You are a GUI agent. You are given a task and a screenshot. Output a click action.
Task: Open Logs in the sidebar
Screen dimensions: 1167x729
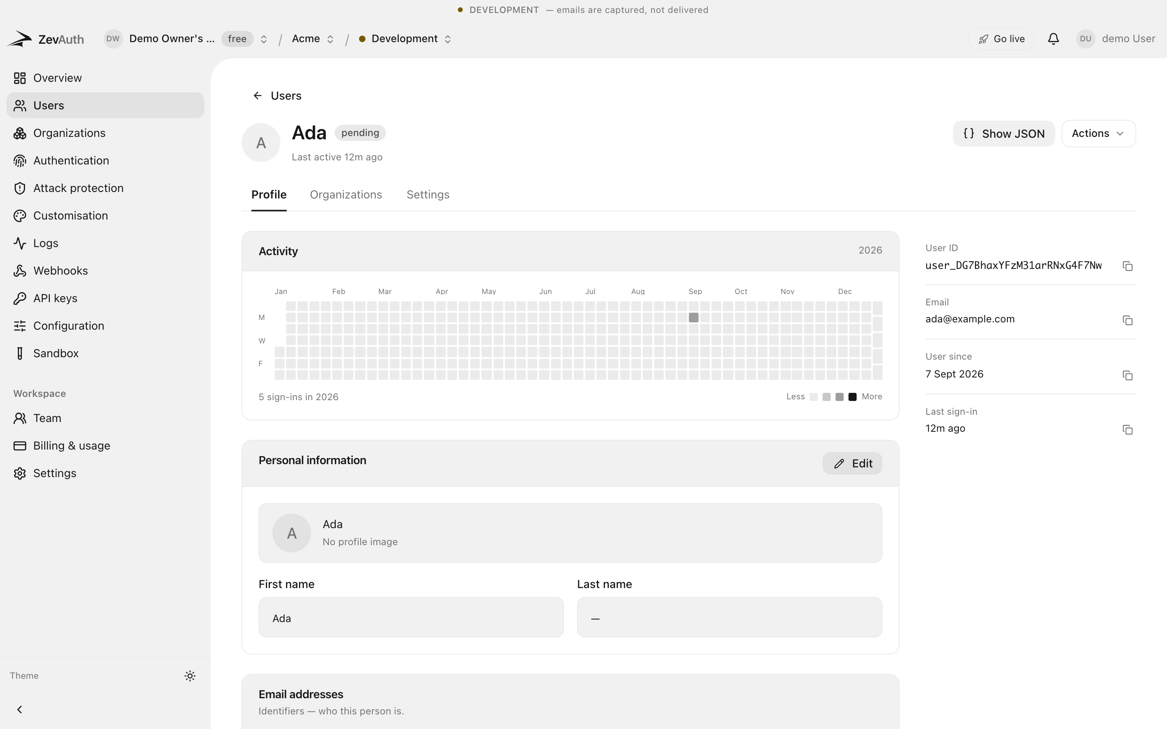[x=105, y=243]
